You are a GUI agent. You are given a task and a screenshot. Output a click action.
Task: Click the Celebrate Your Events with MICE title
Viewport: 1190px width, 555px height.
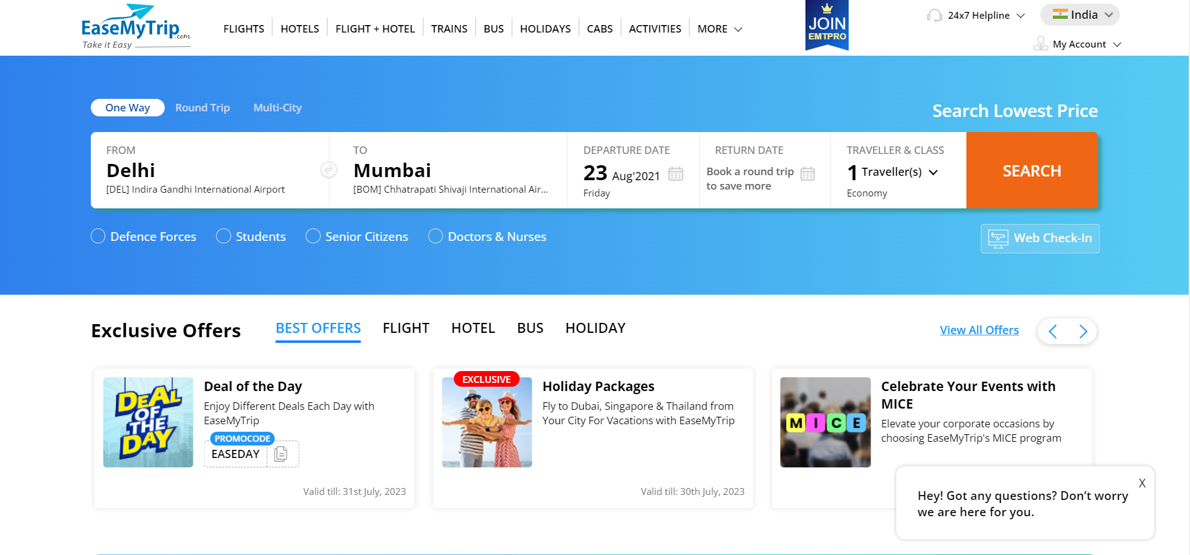click(x=968, y=395)
